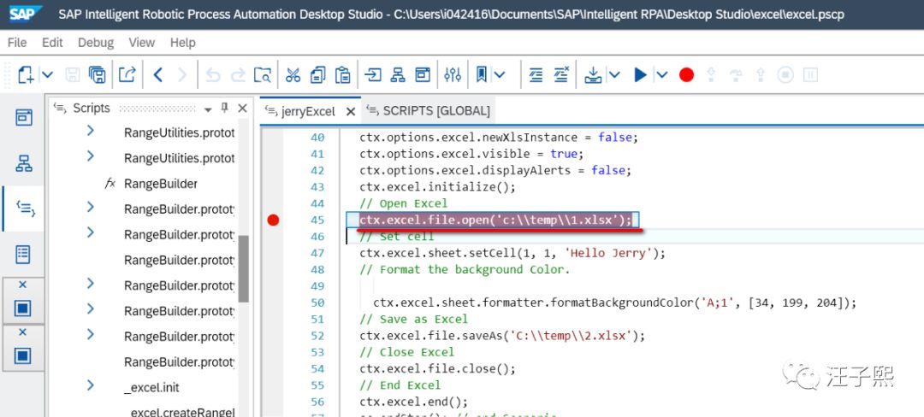Click the ctx.excel.end() code line
This screenshot has width=924, height=417.
414,402
